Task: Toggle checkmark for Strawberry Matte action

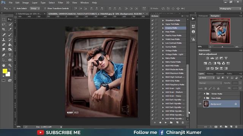Action: click(x=153, y=20)
